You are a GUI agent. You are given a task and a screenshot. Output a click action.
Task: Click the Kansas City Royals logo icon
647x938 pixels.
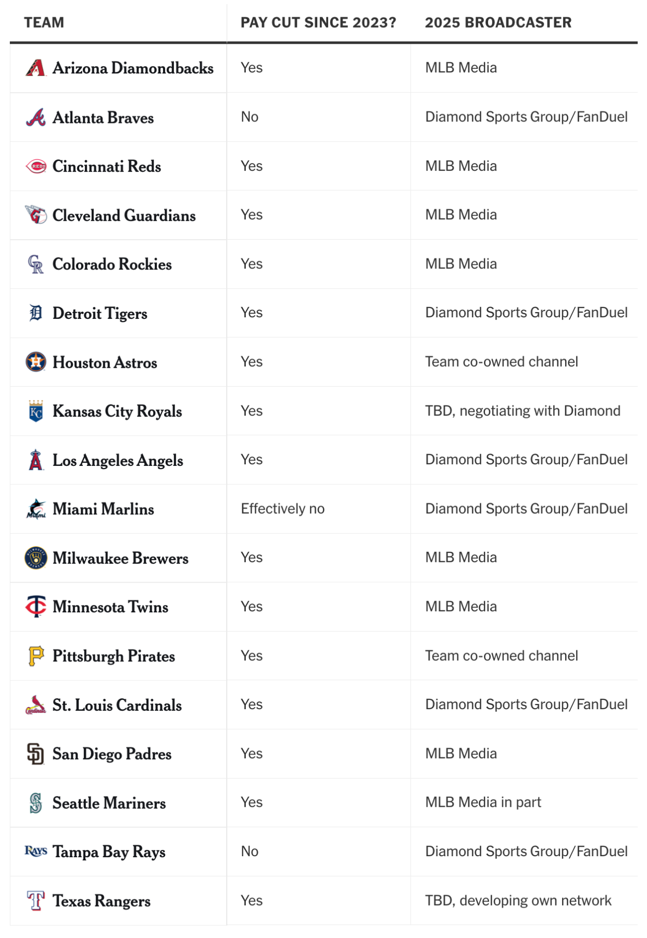pos(35,411)
